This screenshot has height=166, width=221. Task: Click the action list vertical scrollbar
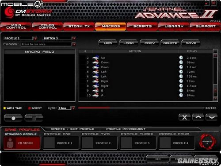tap(215, 75)
